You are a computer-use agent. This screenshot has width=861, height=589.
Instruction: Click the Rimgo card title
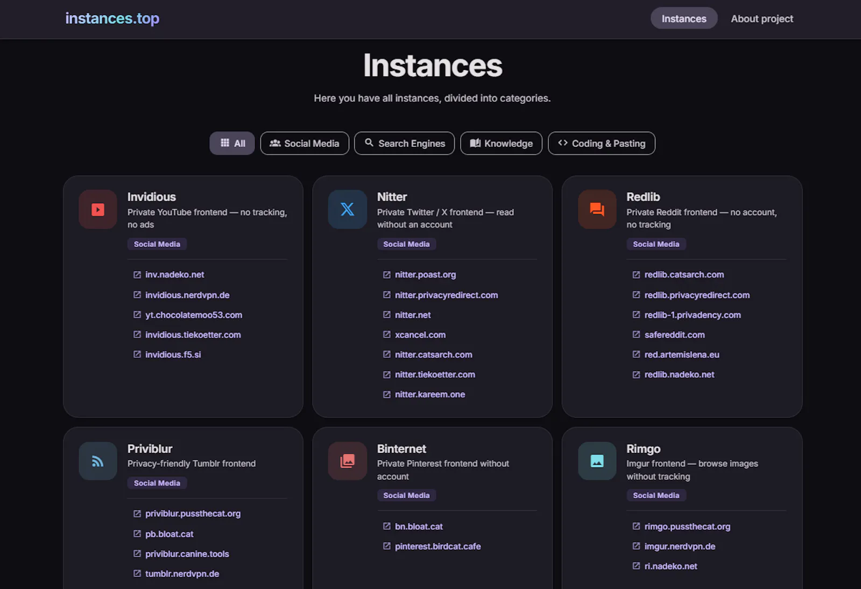[643, 449]
